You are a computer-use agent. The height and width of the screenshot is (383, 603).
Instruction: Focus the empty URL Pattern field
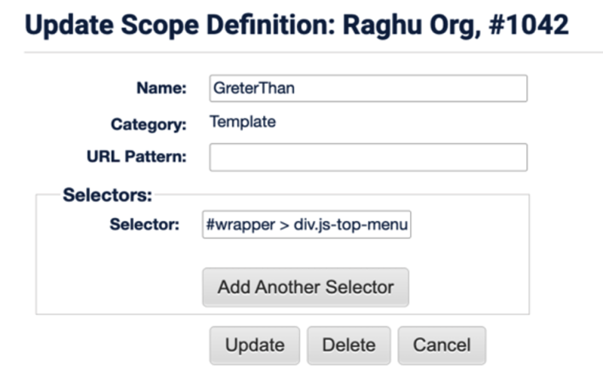(368, 158)
